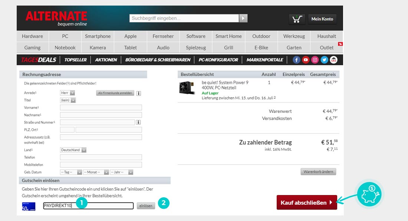This screenshot has height=221, width=408.
Task: Open the Fernseher category
Action: click(163, 36)
